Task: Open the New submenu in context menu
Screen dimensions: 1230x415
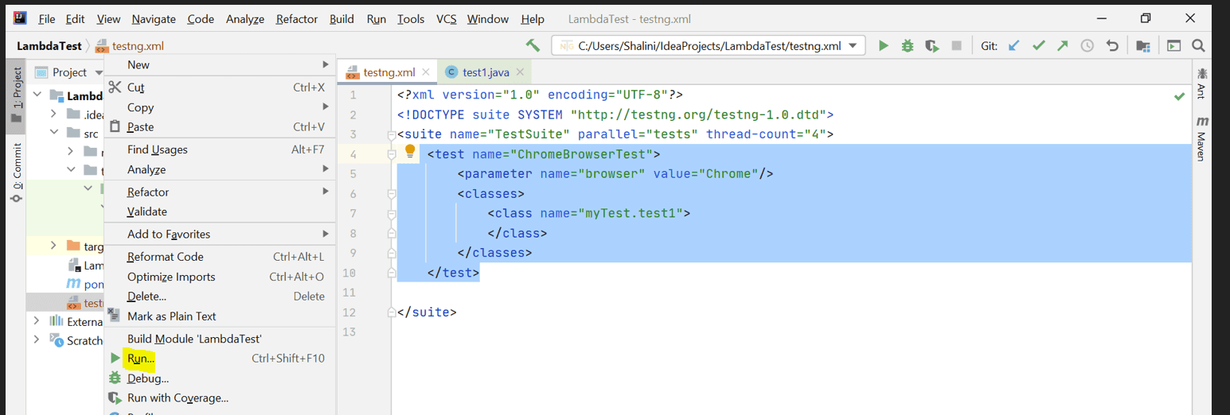Action: 220,65
